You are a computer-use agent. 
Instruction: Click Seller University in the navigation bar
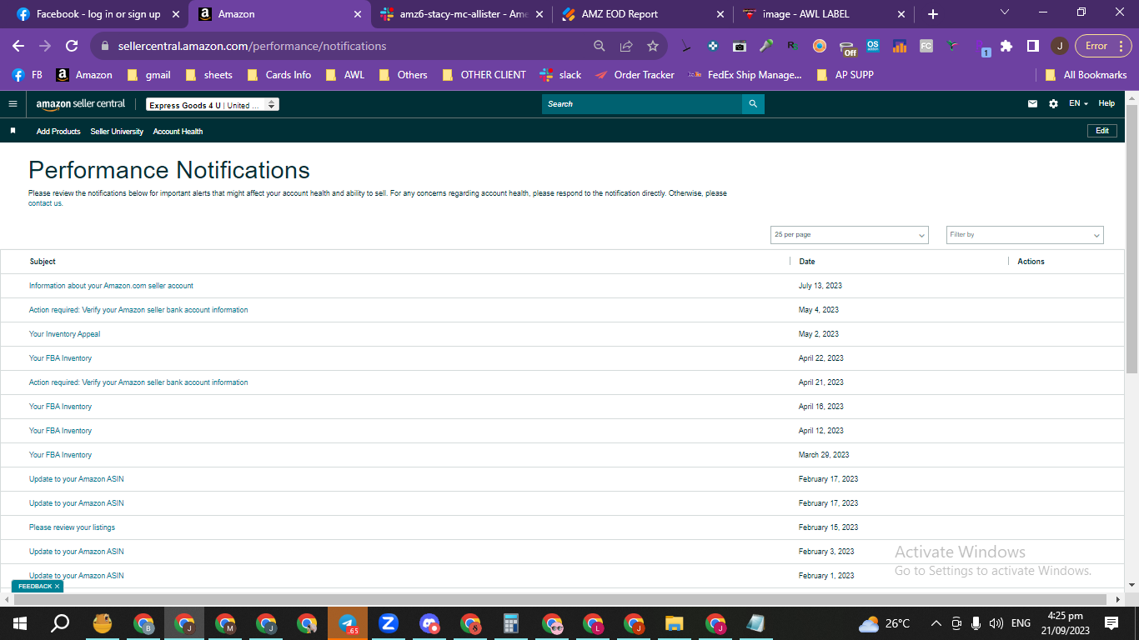tap(117, 132)
